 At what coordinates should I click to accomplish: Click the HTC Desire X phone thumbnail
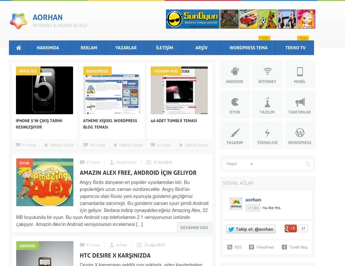[45, 254]
